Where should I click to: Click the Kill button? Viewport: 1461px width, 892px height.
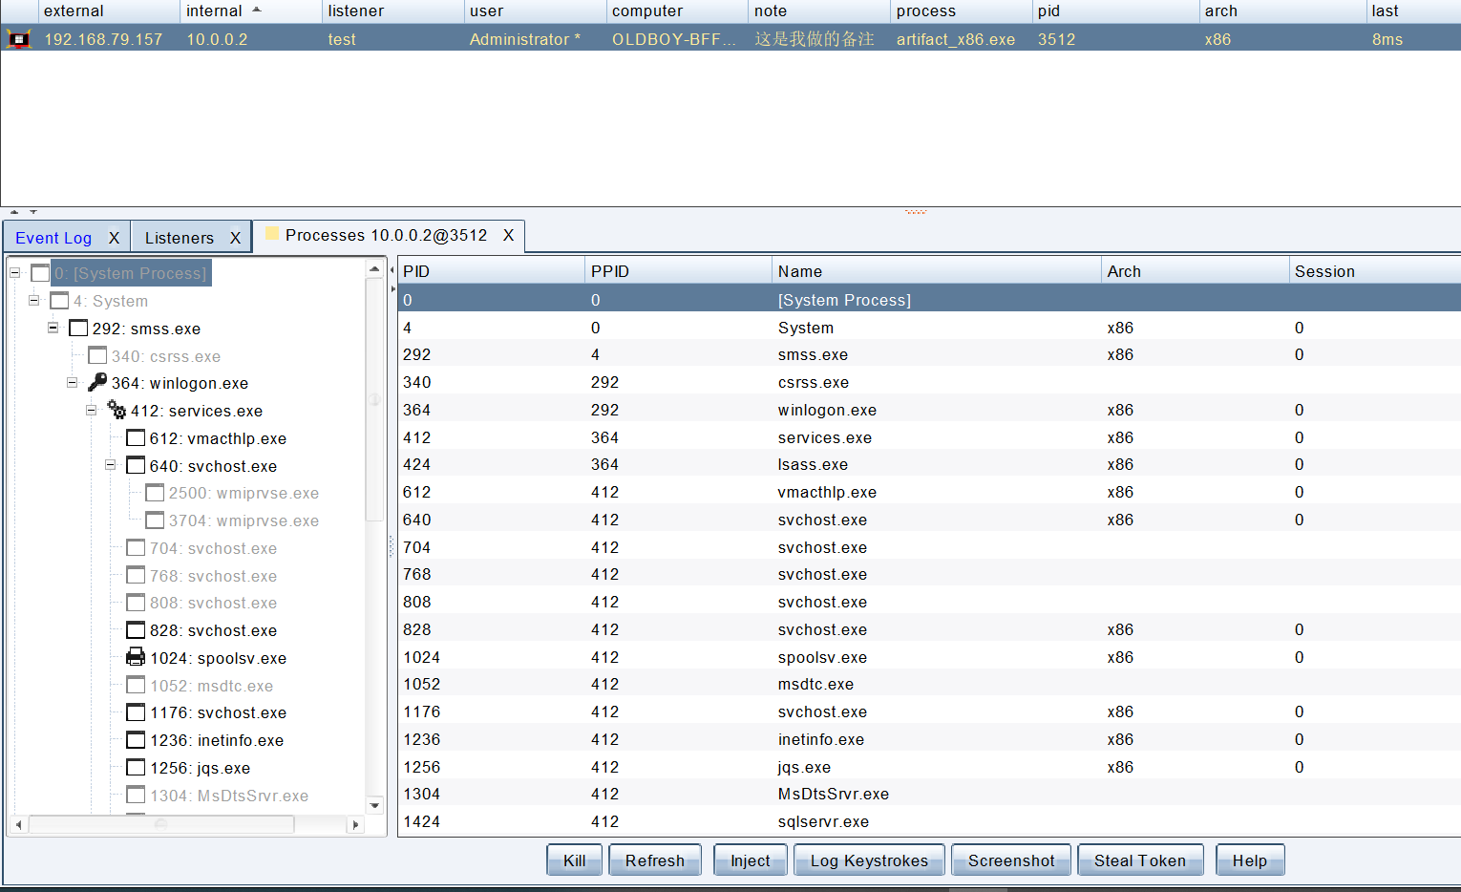pyautogui.click(x=575, y=860)
